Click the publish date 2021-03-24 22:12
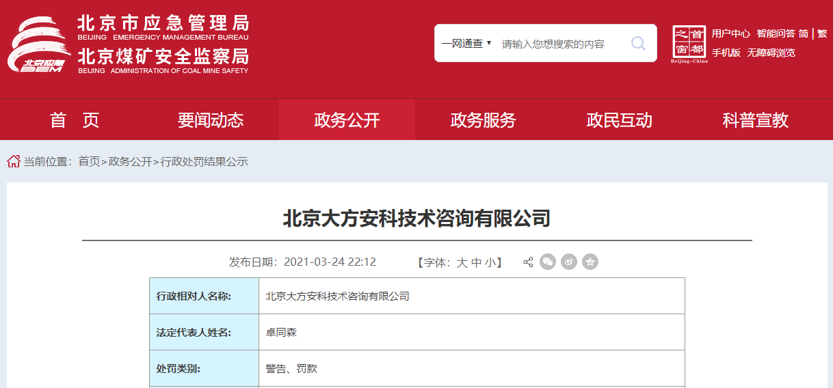This screenshot has width=833, height=388. coord(330,262)
